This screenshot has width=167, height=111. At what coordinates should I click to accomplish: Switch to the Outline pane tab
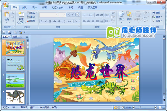coord(15,37)
